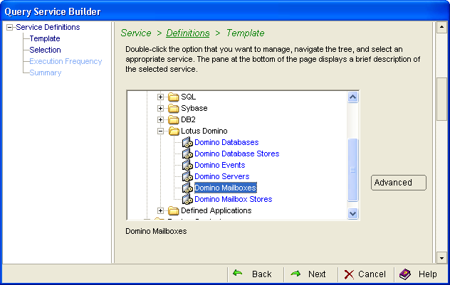Open the Template step in sidebar
Image resolution: width=450 pixels, height=285 pixels.
coord(45,38)
